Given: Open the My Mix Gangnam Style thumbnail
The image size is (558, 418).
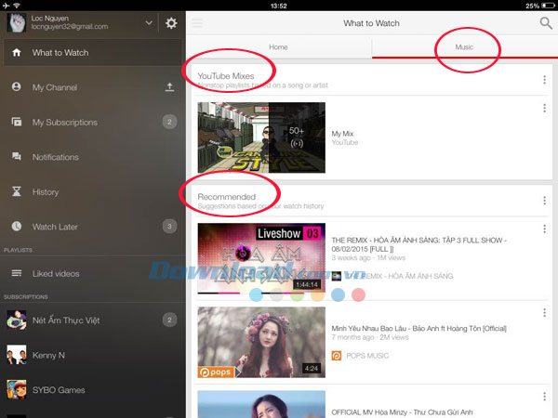Looking at the screenshot, I should [x=261, y=137].
